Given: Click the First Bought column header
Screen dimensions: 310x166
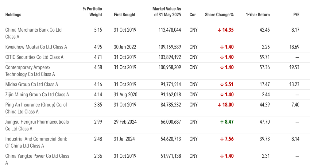Looking at the screenshot, I should [125, 15].
